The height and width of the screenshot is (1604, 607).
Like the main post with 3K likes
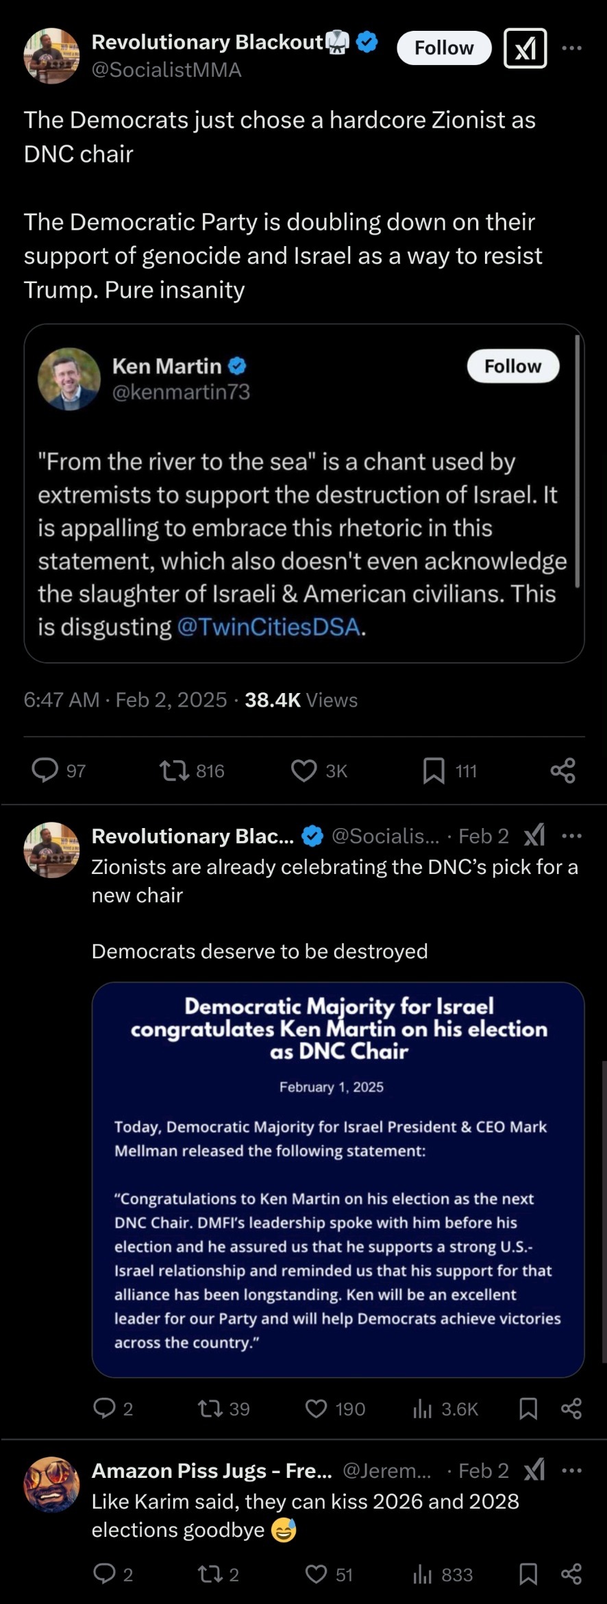304,770
